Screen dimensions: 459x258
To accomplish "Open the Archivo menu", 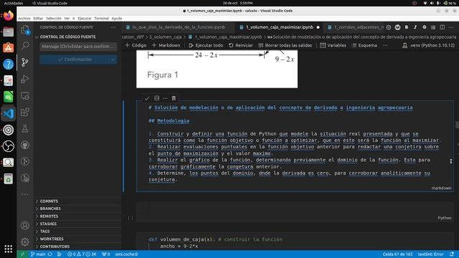I will 24,19.
